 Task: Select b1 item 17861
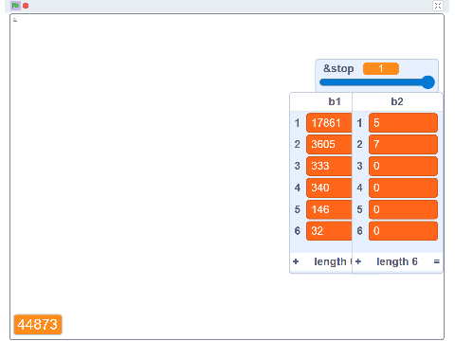click(x=329, y=123)
